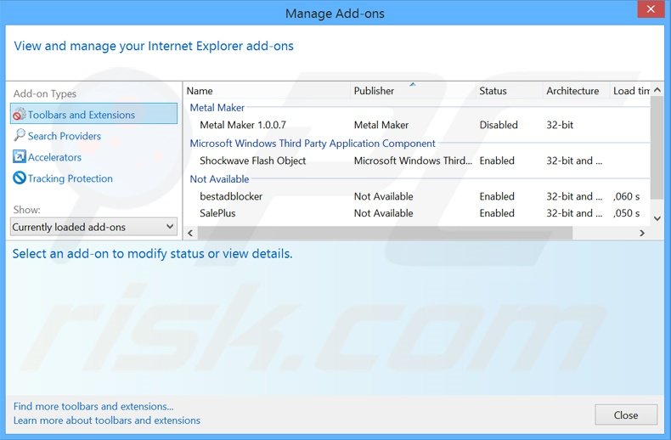The image size is (671, 440).
Task: Sort add-ons by Status column
Action: pyautogui.click(x=493, y=91)
